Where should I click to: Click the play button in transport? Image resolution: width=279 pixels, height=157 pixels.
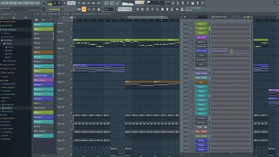tap(55, 3)
